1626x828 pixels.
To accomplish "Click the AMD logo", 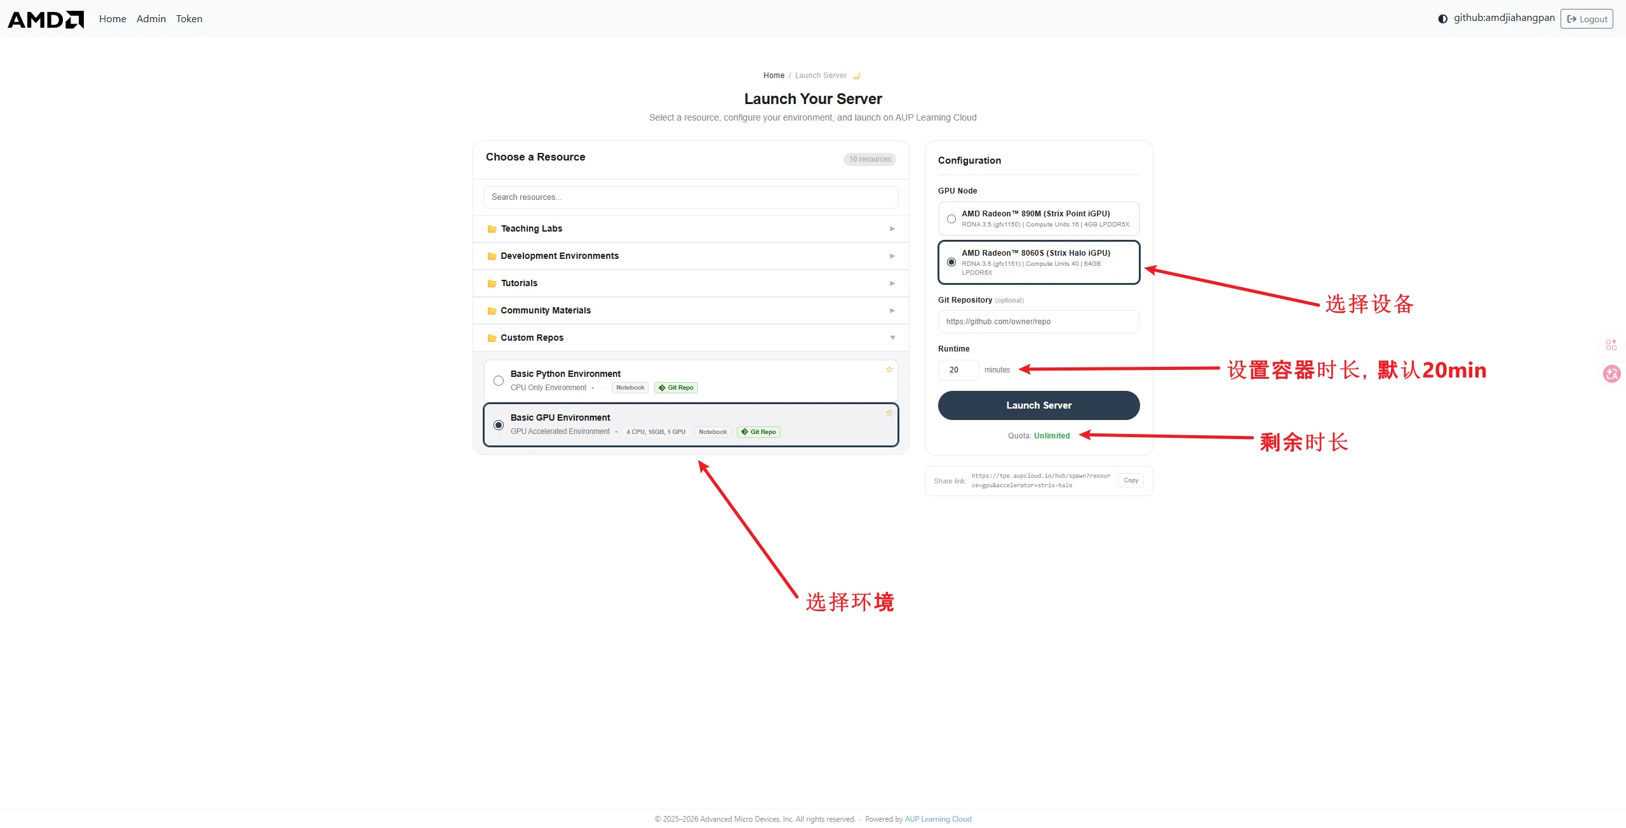I will point(46,20).
